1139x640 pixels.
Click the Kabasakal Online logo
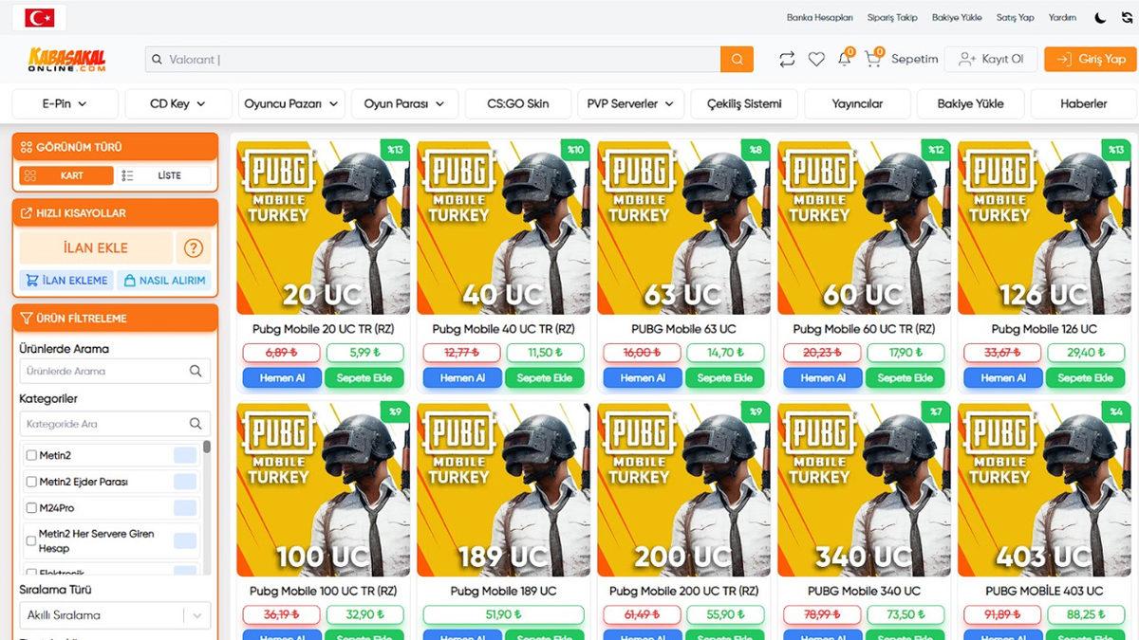point(66,59)
